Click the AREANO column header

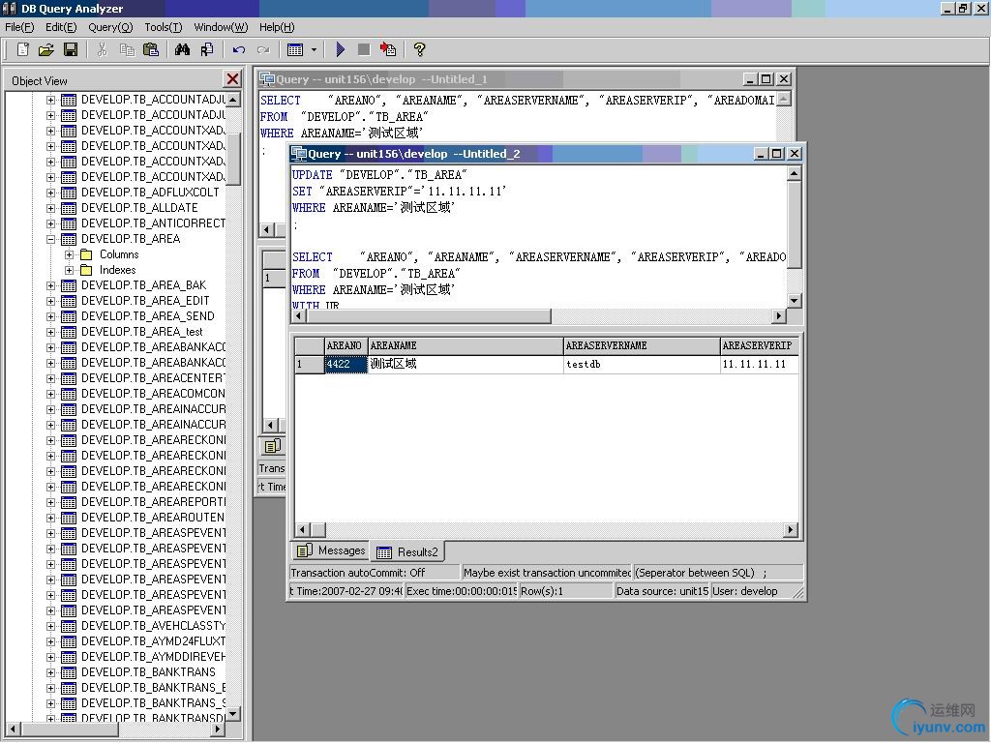tap(345, 345)
